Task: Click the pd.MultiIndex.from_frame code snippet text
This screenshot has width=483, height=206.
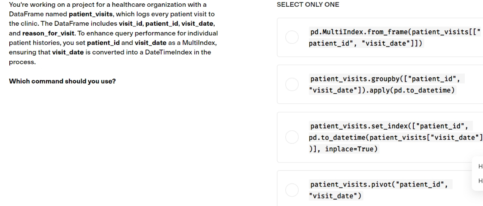Action: [x=395, y=38]
